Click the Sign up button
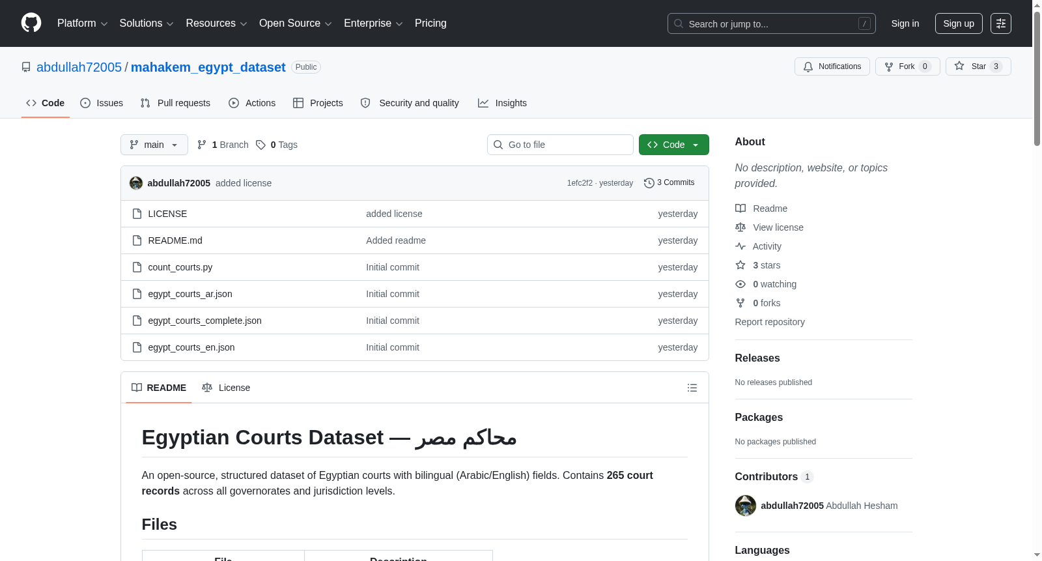 (x=959, y=23)
